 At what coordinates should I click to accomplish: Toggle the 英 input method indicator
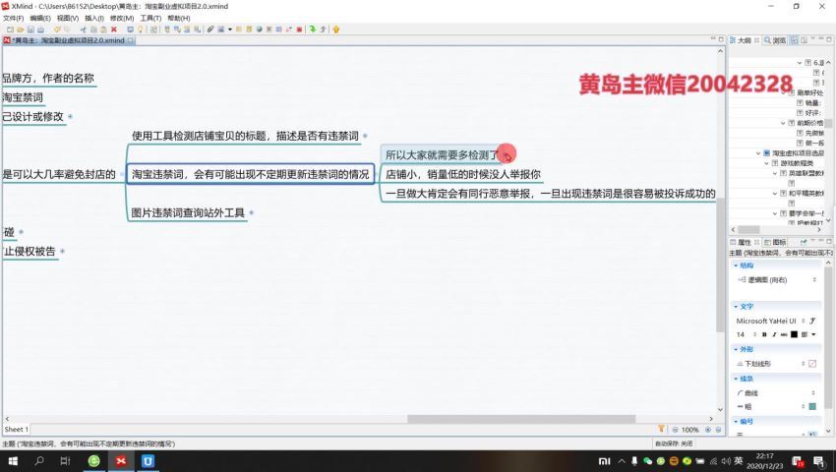pyautogui.click(x=739, y=460)
